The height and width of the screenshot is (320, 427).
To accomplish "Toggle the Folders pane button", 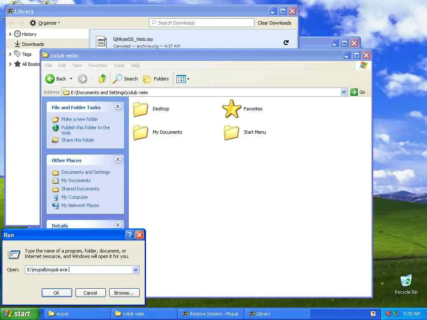I will pyautogui.click(x=156, y=79).
